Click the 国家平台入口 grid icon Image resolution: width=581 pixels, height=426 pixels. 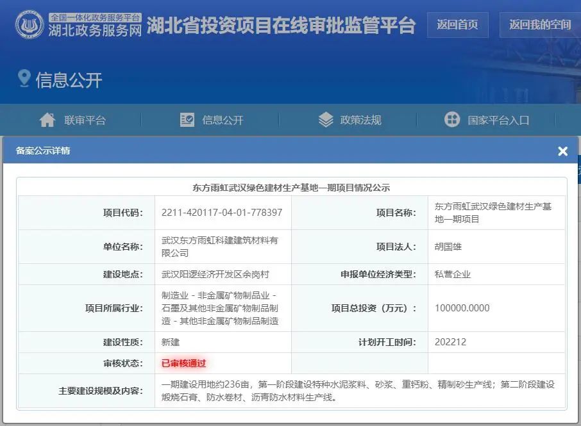[452, 120]
